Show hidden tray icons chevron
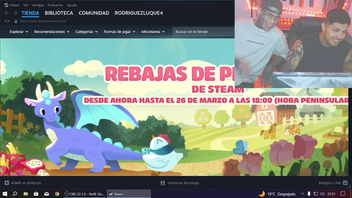352x198 pixels. click(302, 194)
